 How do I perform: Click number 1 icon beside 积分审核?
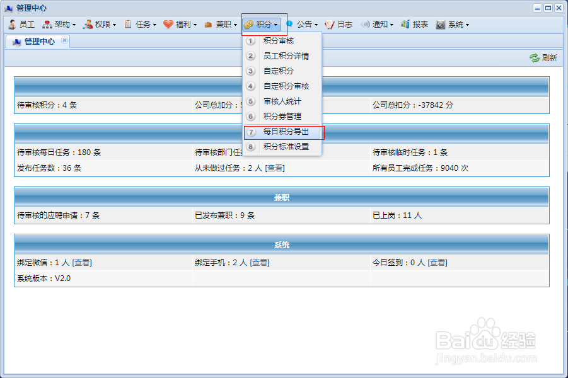(251, 41)
